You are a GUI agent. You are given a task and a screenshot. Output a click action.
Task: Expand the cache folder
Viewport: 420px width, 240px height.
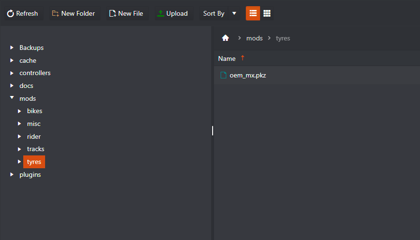coord(12,60)
